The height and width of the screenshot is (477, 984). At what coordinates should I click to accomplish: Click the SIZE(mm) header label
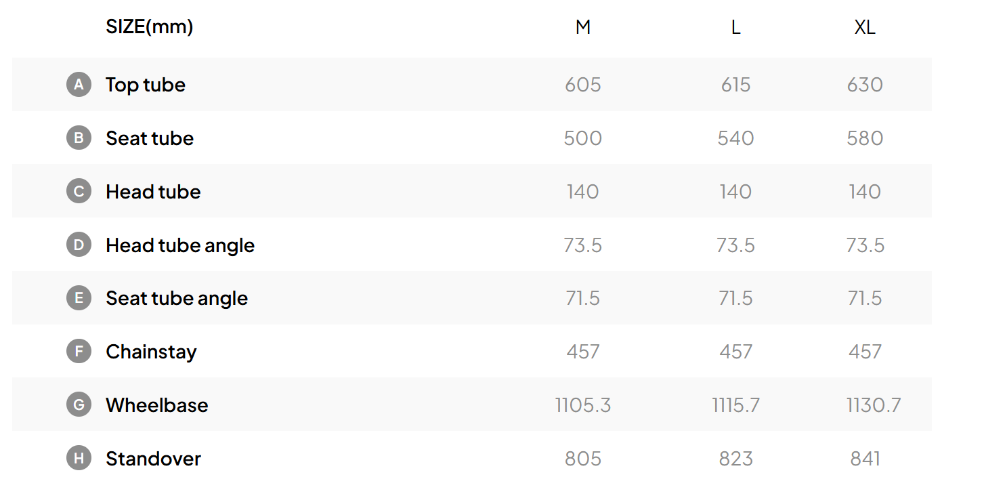(x=150, y=27)
